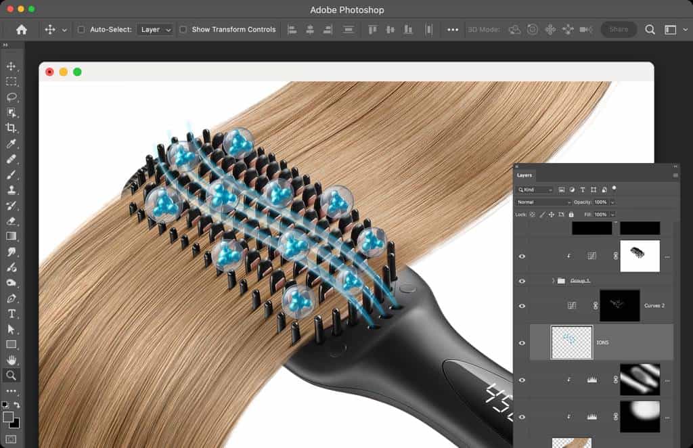693x448 pixels.
Task: Toggle the layer filtering on/off switch
Action: tap(614, 189)
